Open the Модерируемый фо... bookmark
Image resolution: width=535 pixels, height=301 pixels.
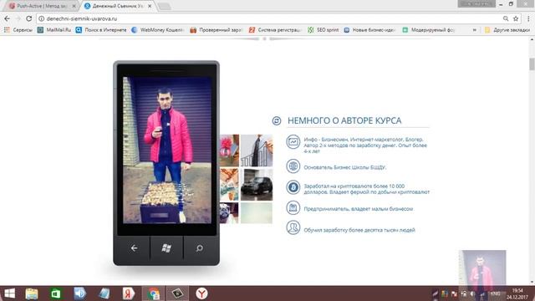(429, 30)
